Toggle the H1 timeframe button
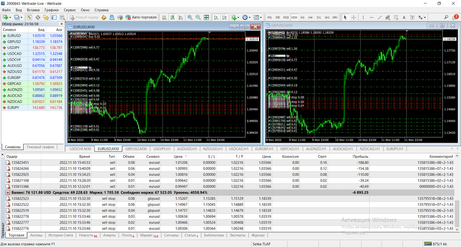Viewport: 461px width, 247px height. [x=302, y=17]
